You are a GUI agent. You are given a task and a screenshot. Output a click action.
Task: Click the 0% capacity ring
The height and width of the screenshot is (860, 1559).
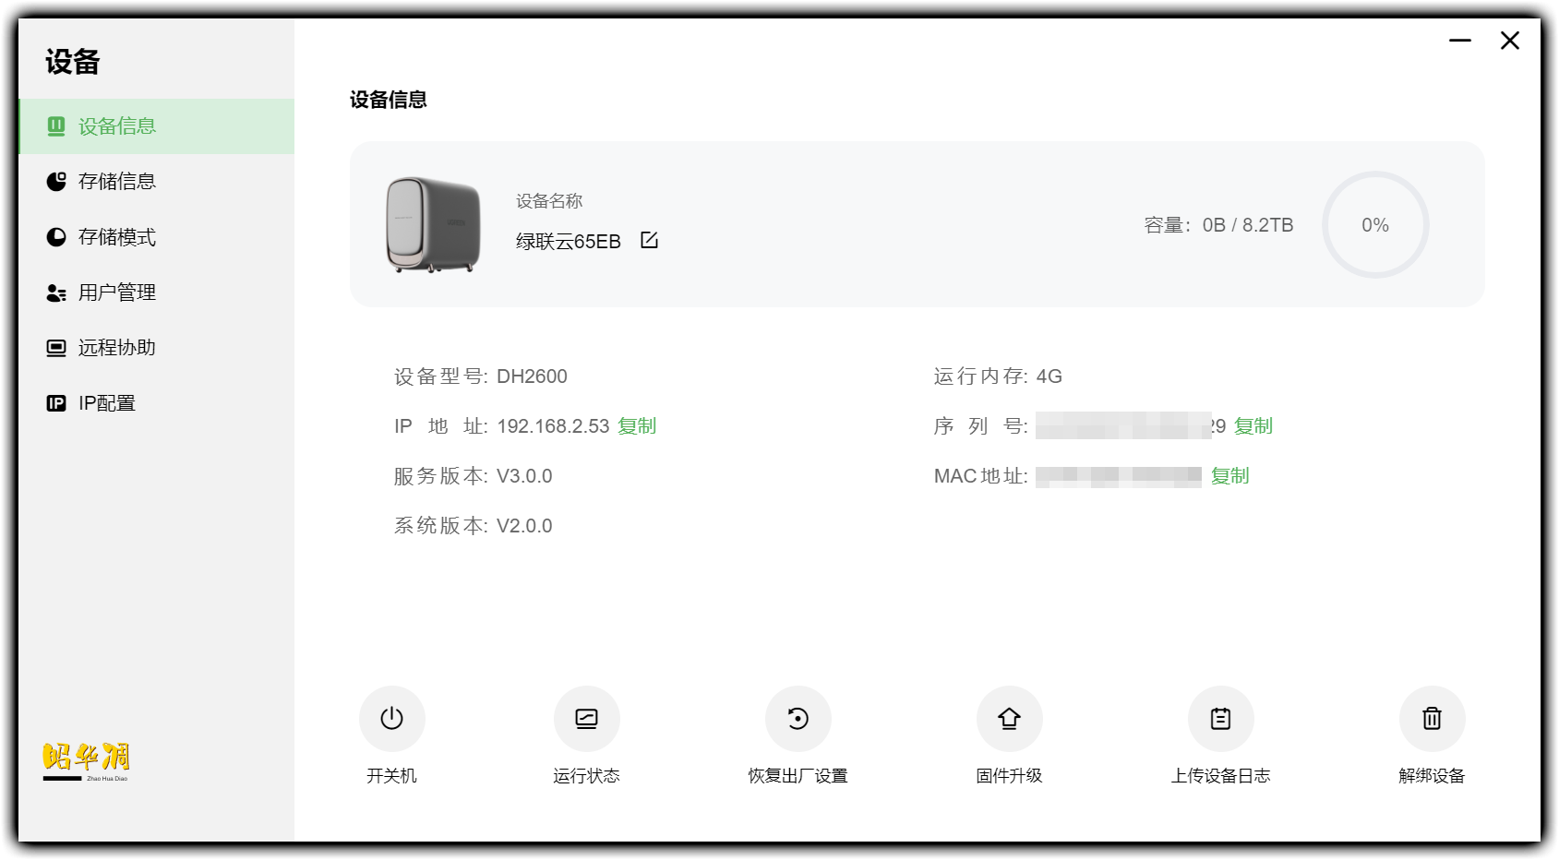1374,224
